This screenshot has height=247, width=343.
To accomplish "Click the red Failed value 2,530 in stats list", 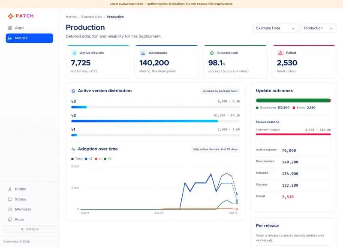I will (288, 197).
